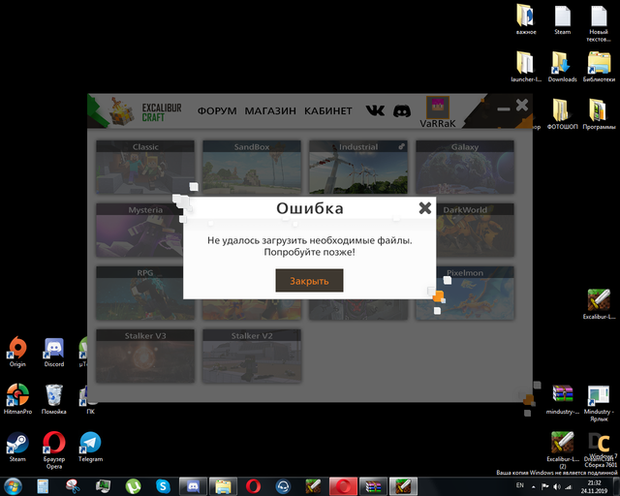Open the Origin desktop shortcut

point(17,352)
